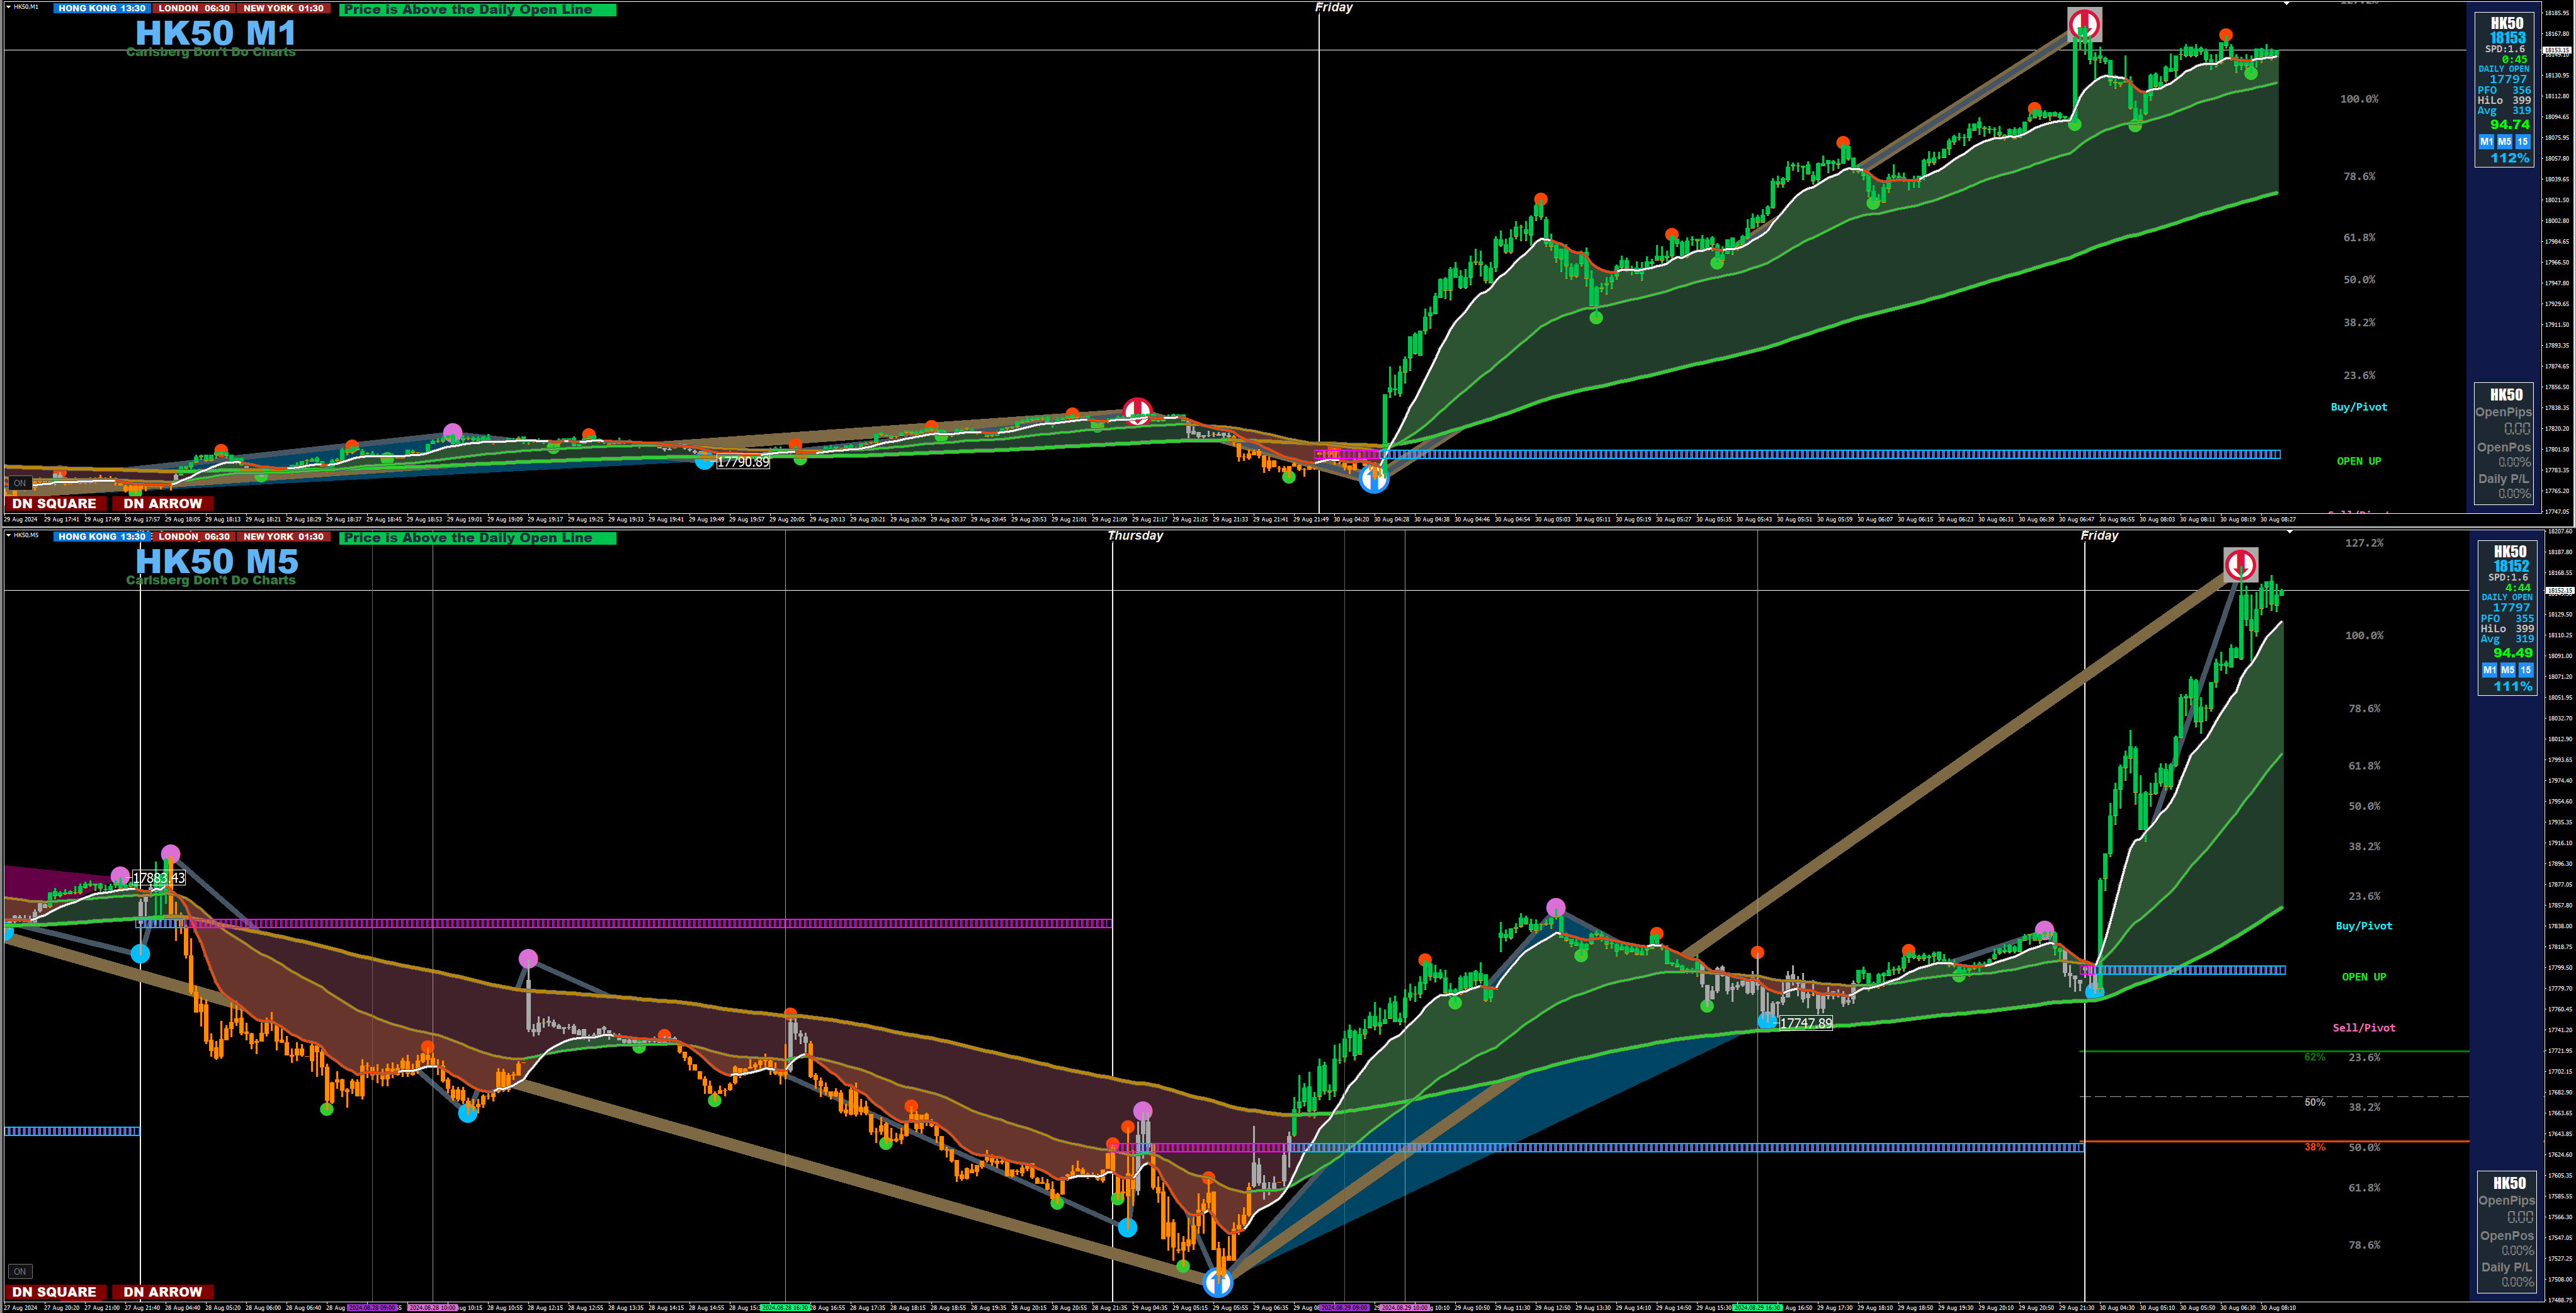Click chart shift triangle atop M1 chart
This screenshot has height=1313, width=2576.
pyautogui.click(x=2287, y=4)
